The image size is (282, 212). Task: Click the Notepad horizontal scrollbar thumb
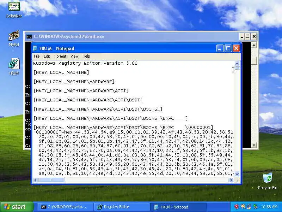coord(52,180)
